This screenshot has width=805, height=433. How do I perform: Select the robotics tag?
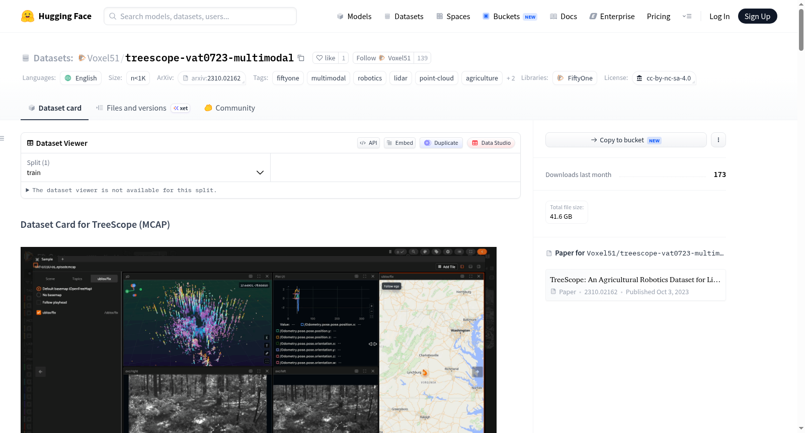370,78
